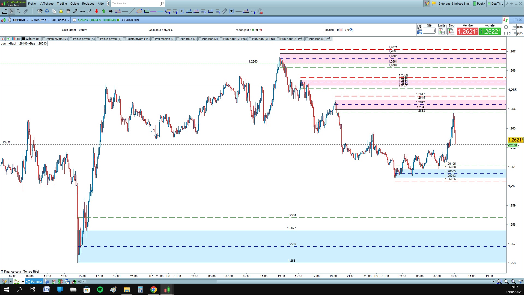The image size is (524, 295).
Task: Open the 5 minutes timeframe dropdown
Action: pos(40,20)
